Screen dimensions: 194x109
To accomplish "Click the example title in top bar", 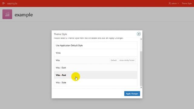I will click(12, 3).
